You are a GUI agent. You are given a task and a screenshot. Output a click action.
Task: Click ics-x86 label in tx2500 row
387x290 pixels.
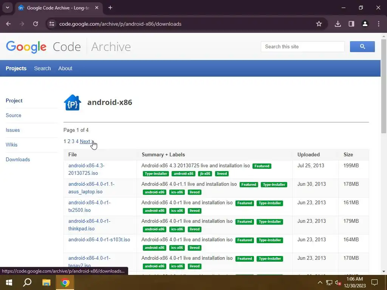(177, 211)
